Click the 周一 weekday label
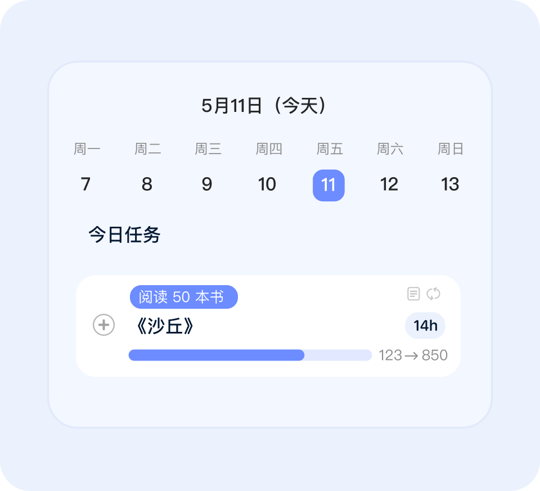The width and height of the screenshot is (540, 491). click(x=87, y=149)
